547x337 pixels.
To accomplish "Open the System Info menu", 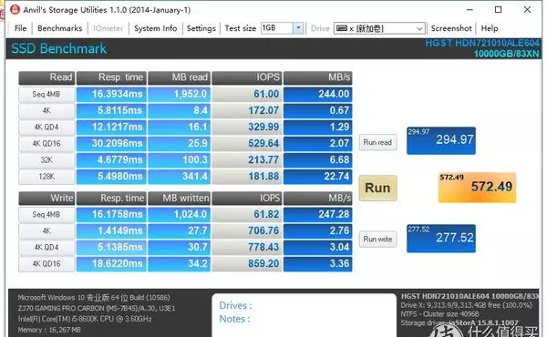I will pyautogui.click(x=156, y=28).
